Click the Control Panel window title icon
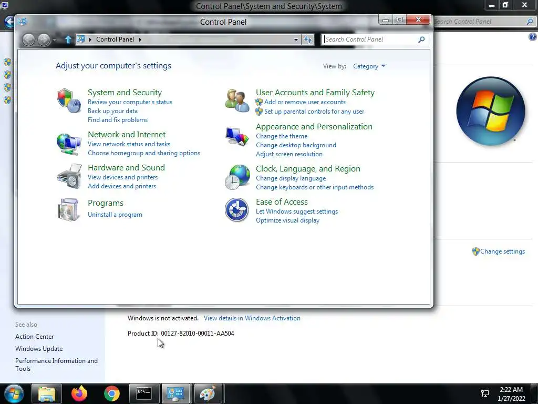Screen dimensions: 538x404 tap(22, 22)
